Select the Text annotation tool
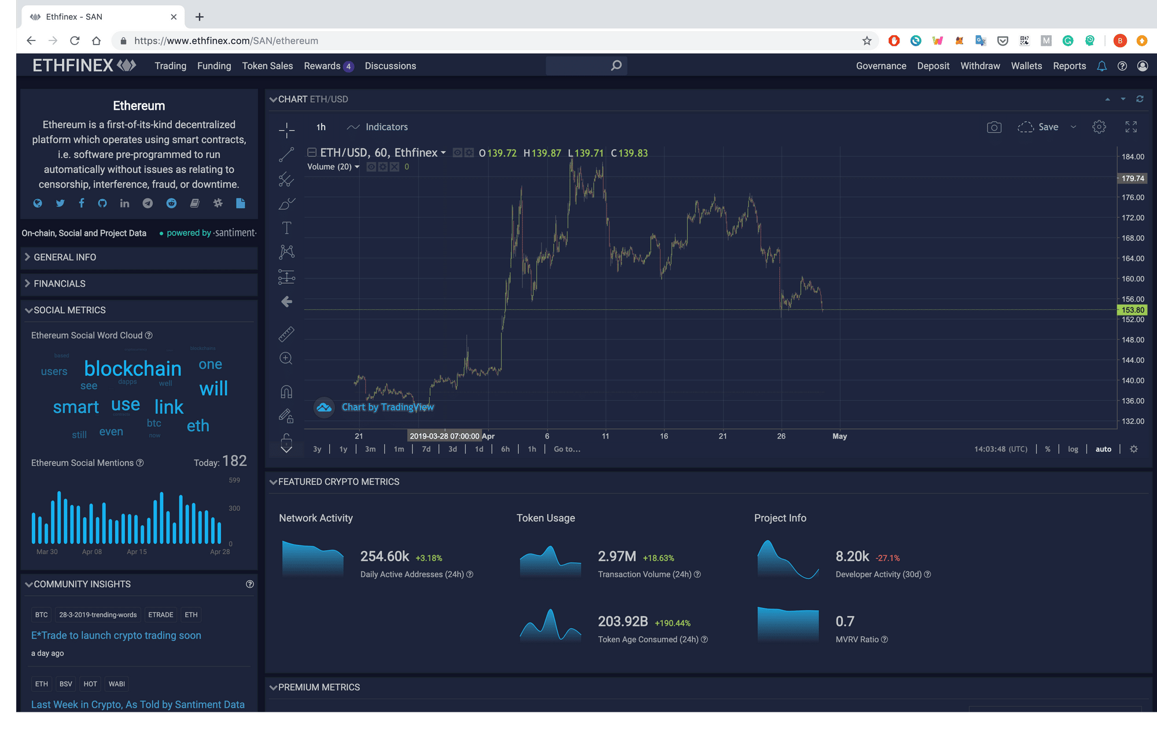Image resolution: width=1157 pixels, height=731 pixels. click(286, 228)
